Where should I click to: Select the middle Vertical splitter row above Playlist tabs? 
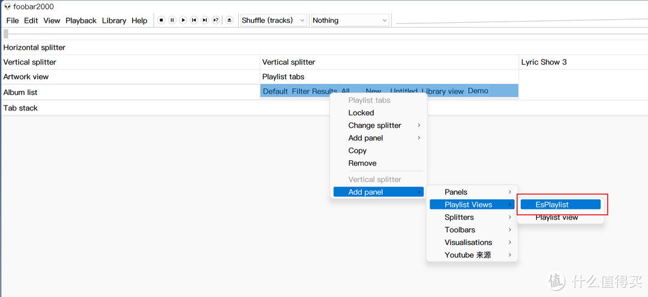(x=389, y=62)
